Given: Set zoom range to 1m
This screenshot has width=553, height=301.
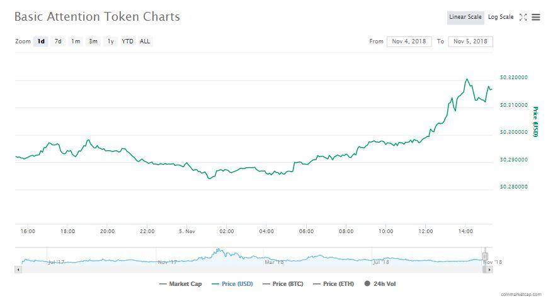Looking at the screenshot, I should [x=76, y=41].
